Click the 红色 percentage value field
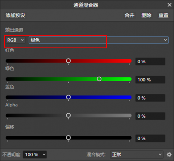This screenshot has width=174, height=161. (150, 61)
